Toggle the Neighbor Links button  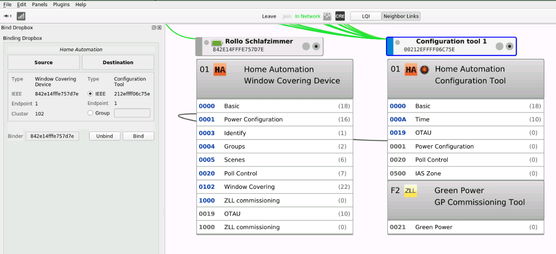[401, 16]
